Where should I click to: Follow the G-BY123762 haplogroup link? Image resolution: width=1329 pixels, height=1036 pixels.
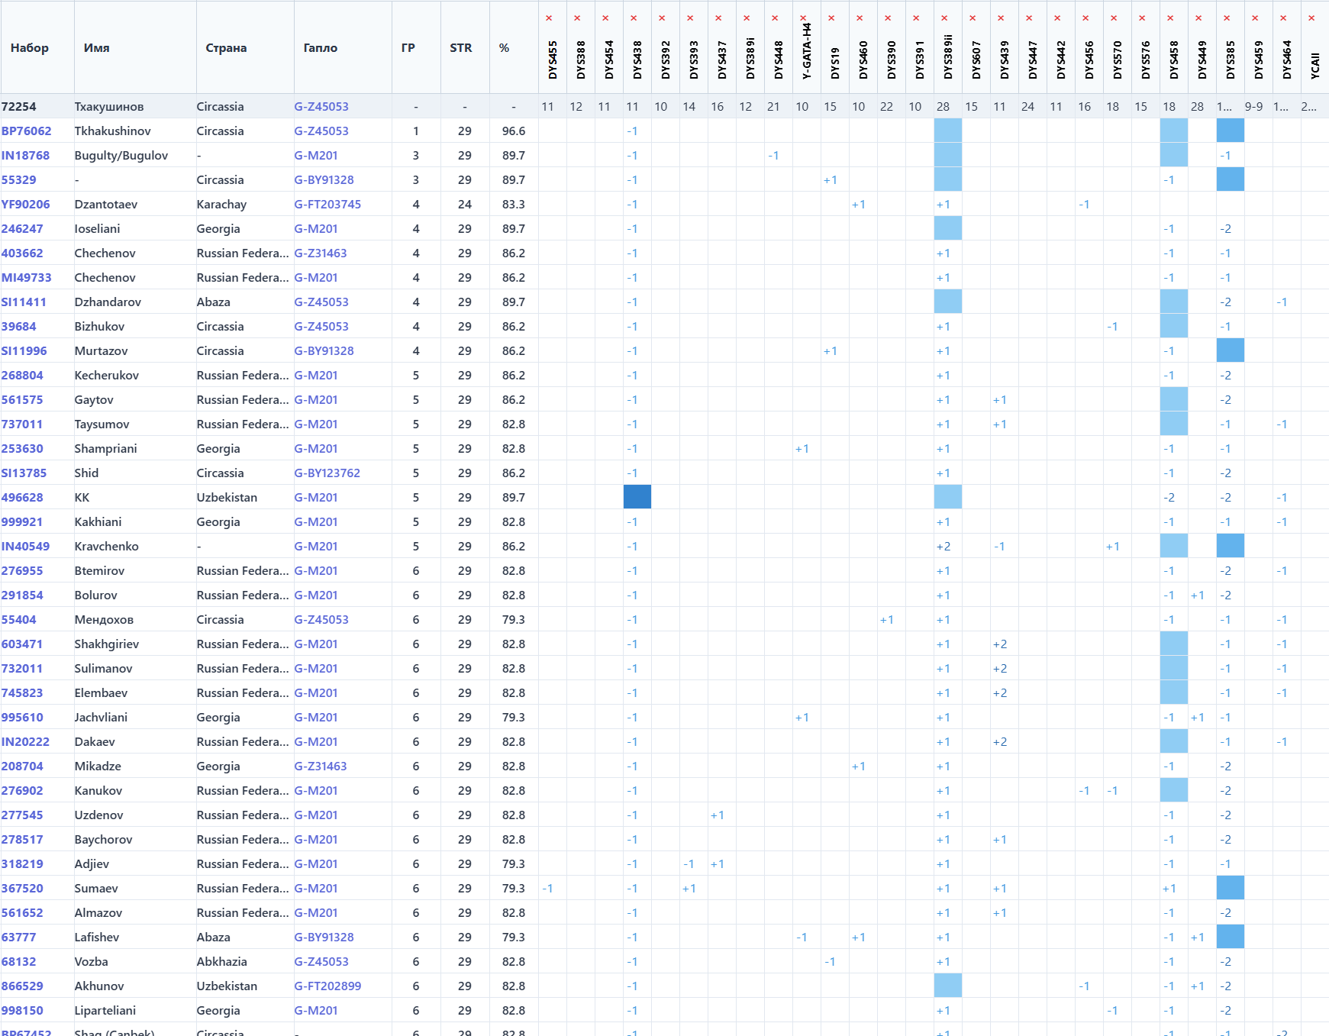327,473
